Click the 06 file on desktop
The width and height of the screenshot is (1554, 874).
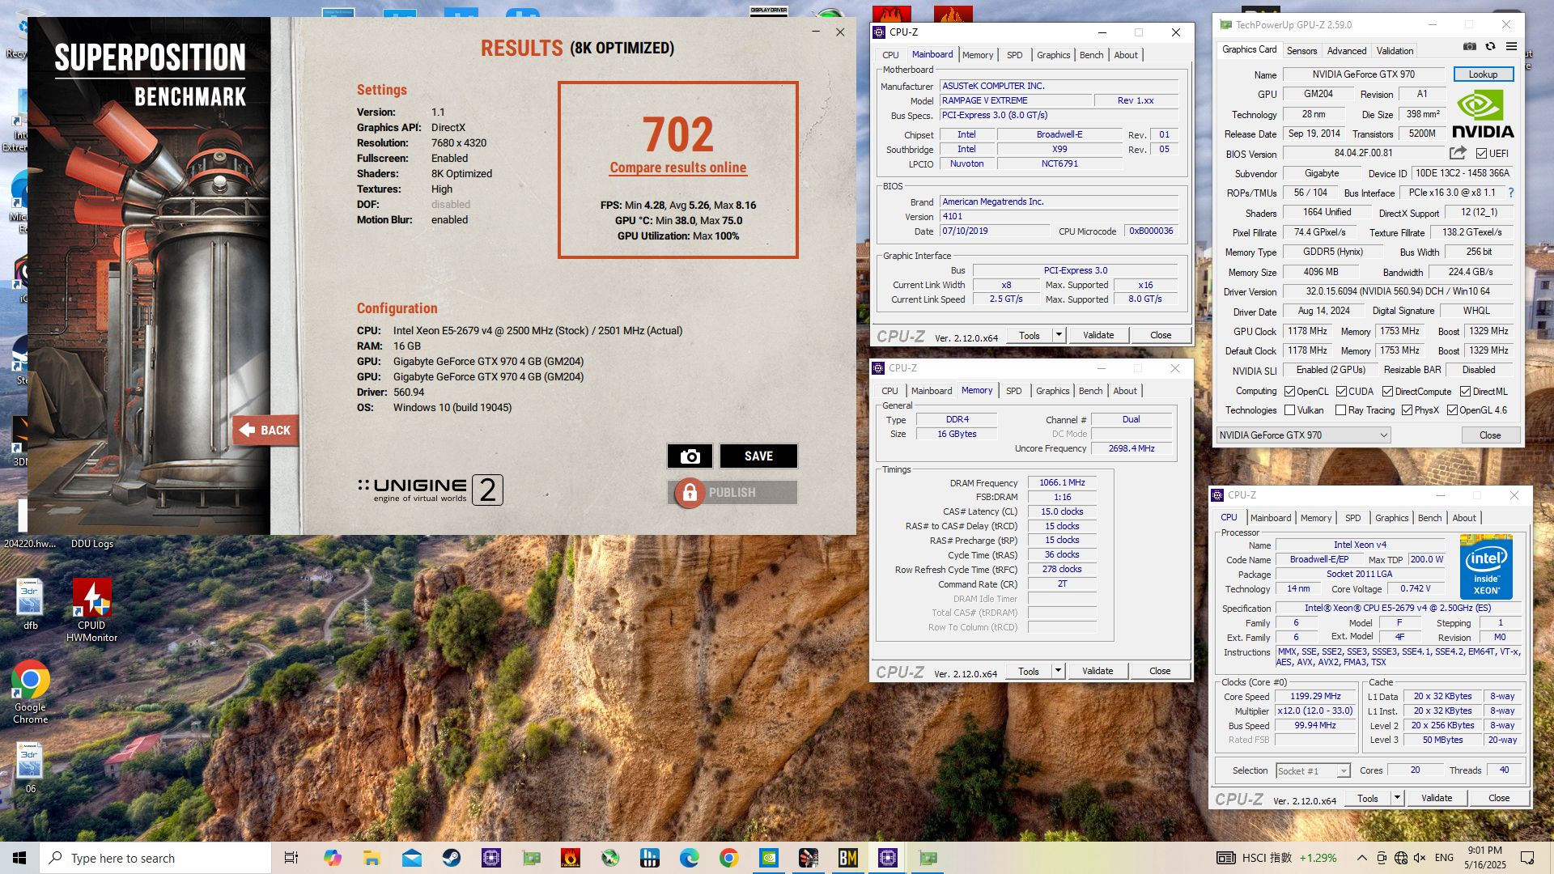pyautogui.click(x=31, y=767)
